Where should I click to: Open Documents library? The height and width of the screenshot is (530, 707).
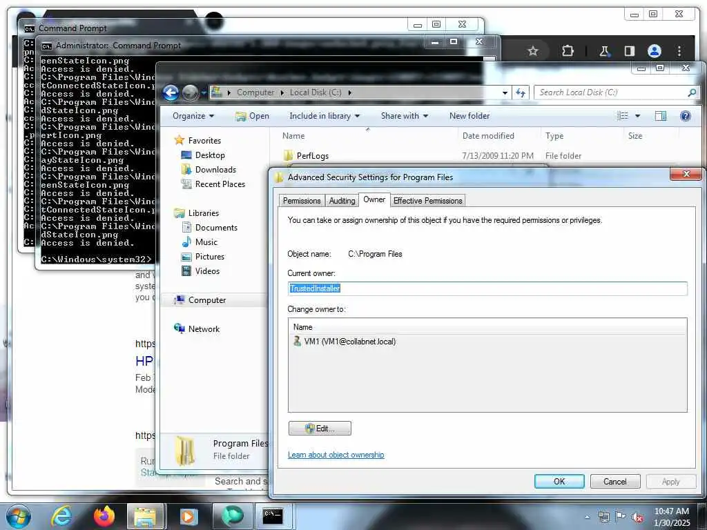point(210,228)
